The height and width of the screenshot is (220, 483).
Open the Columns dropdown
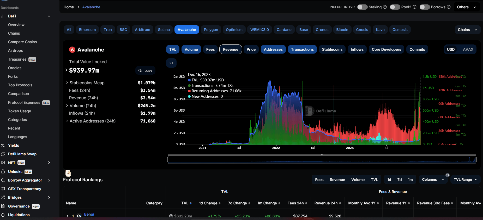[433, 180]
